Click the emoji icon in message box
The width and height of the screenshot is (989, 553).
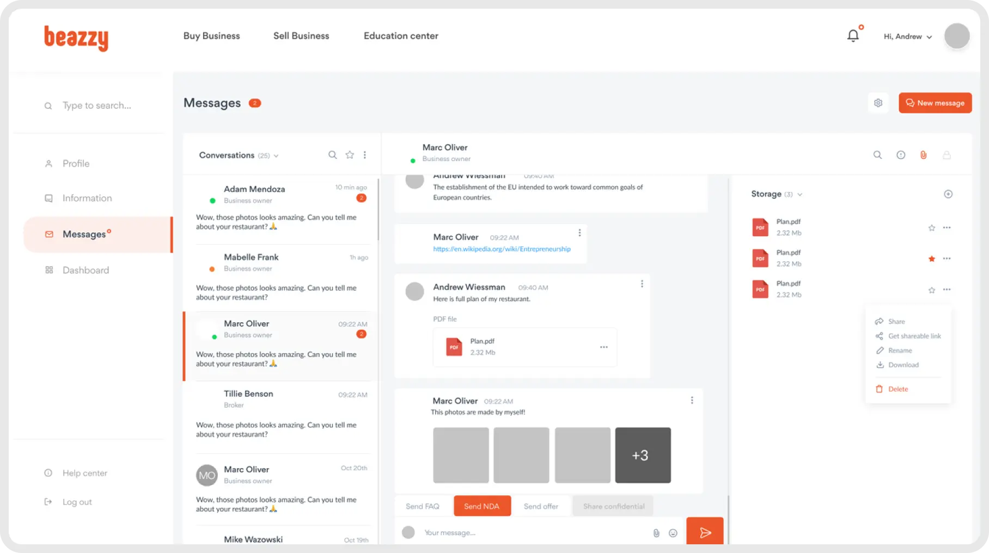[x=673, y=533]
